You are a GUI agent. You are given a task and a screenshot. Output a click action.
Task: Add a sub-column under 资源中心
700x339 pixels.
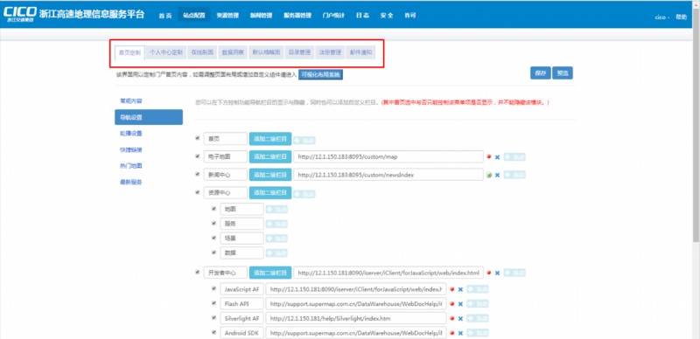click(x=270, y=193)
